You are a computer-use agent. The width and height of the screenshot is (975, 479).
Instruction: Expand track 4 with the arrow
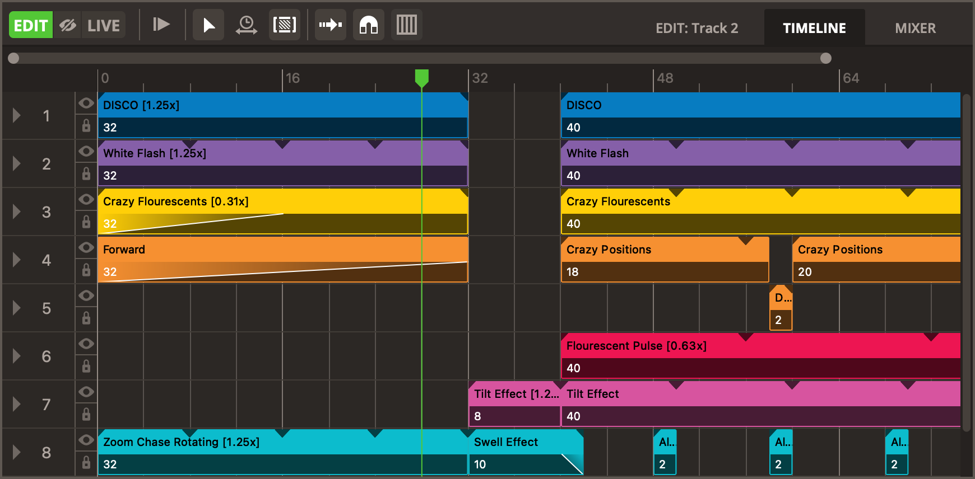pos(17,260)
